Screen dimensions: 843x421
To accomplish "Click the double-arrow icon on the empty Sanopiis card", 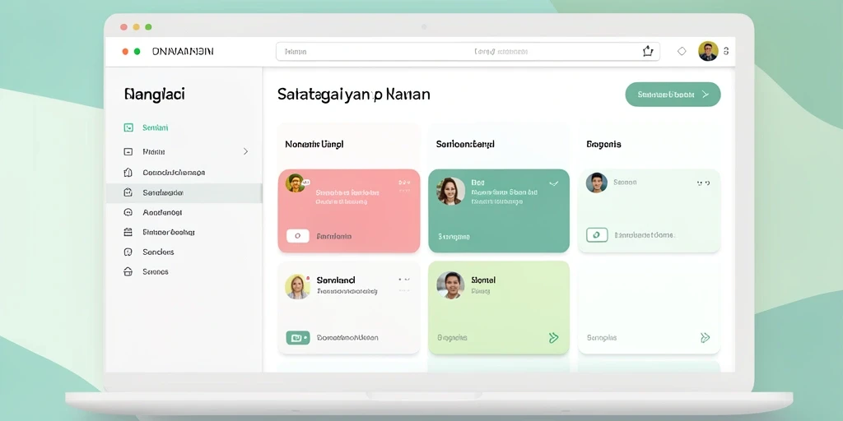I will [706, 338].
